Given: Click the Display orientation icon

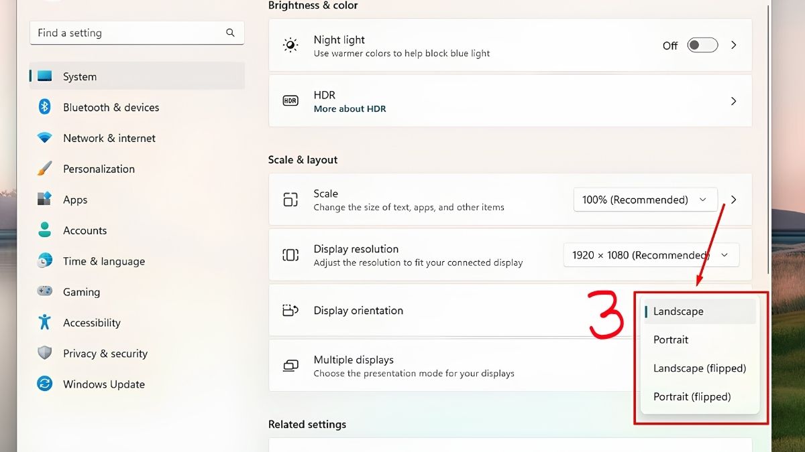Looking at the screenshot, I should pos(290,310).
